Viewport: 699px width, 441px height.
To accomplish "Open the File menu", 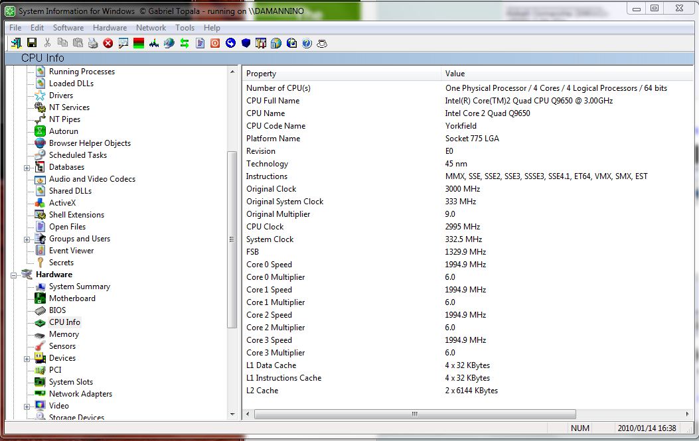I will click(x=15, y=28).
